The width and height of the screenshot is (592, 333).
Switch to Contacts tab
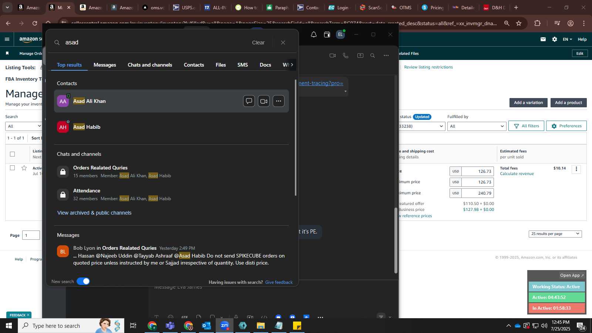[194, 65]
